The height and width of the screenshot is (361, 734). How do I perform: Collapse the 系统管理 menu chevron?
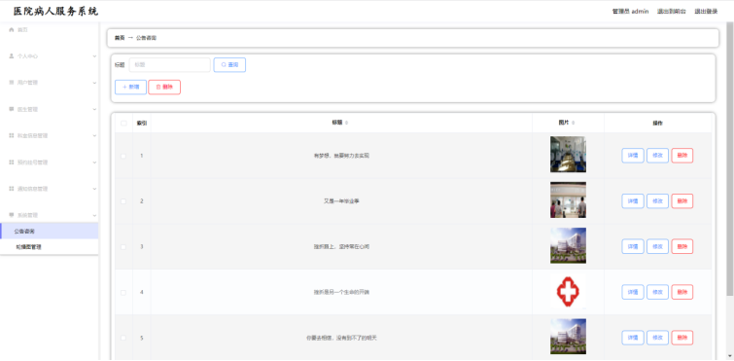pos(94,215)
